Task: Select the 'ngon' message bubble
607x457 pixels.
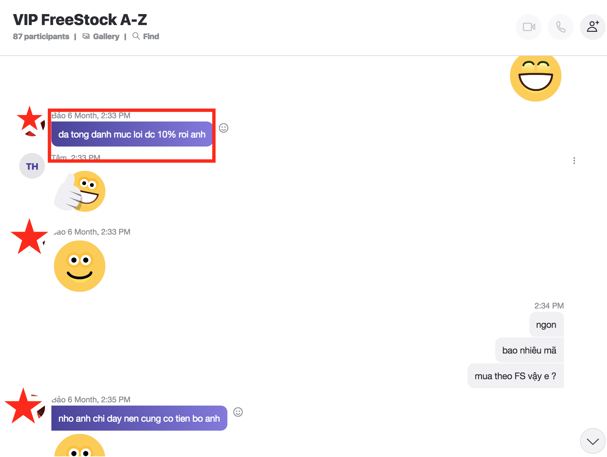Action: 546,325
